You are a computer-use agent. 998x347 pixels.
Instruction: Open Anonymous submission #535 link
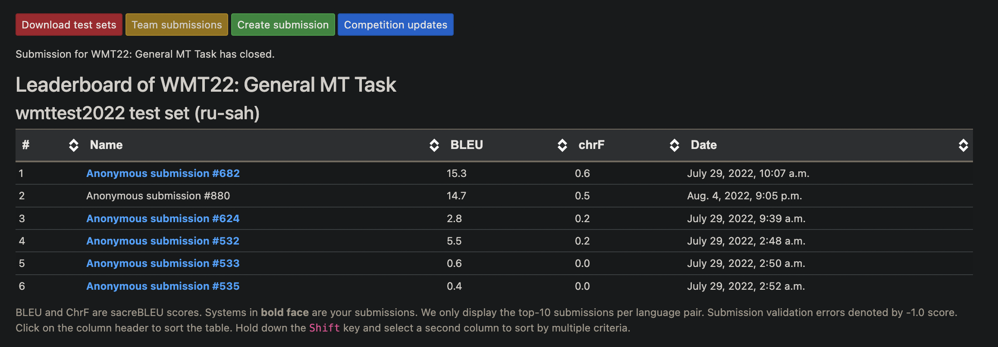coord(163,286)
